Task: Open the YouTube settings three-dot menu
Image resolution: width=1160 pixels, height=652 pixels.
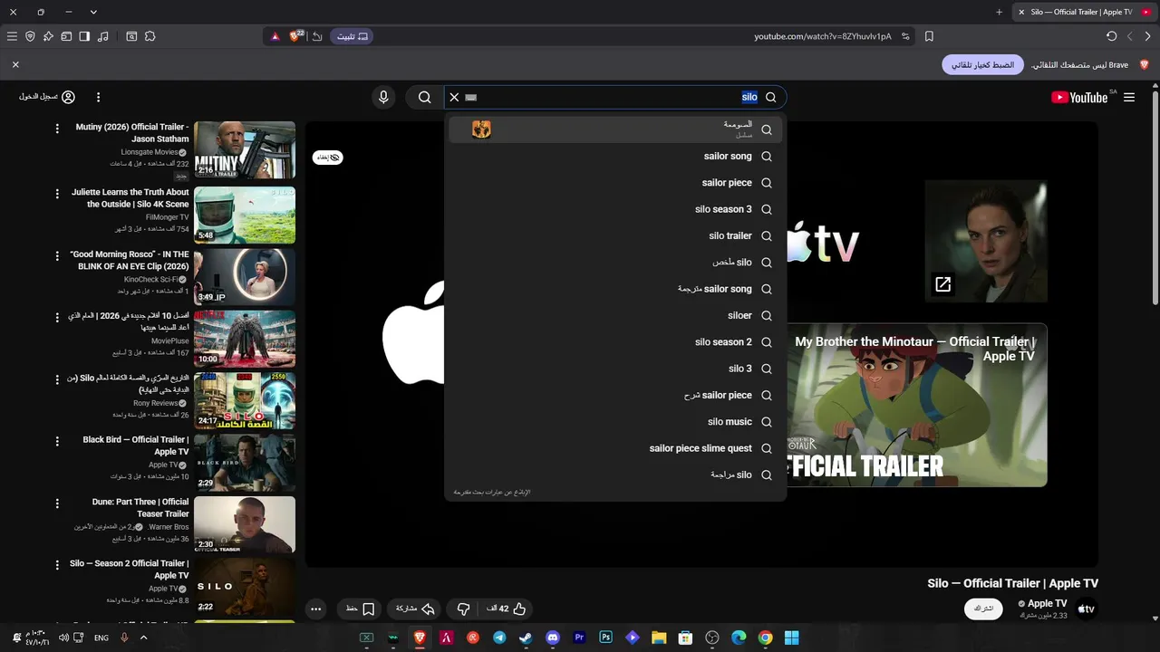Action: (98, 97)
